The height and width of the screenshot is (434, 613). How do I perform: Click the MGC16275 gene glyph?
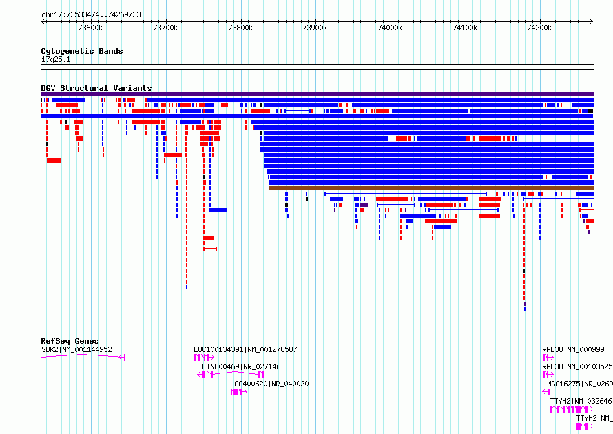coord(547,392)
